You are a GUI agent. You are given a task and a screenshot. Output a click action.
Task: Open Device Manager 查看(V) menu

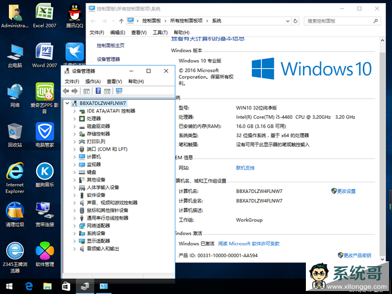[x=114, y=81]
